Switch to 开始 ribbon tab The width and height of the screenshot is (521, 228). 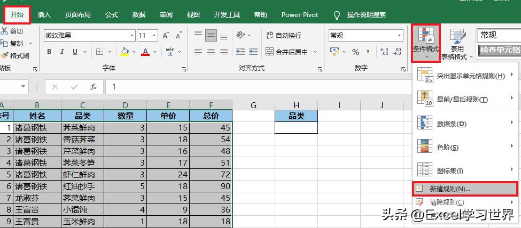click(x=17, y=14)
